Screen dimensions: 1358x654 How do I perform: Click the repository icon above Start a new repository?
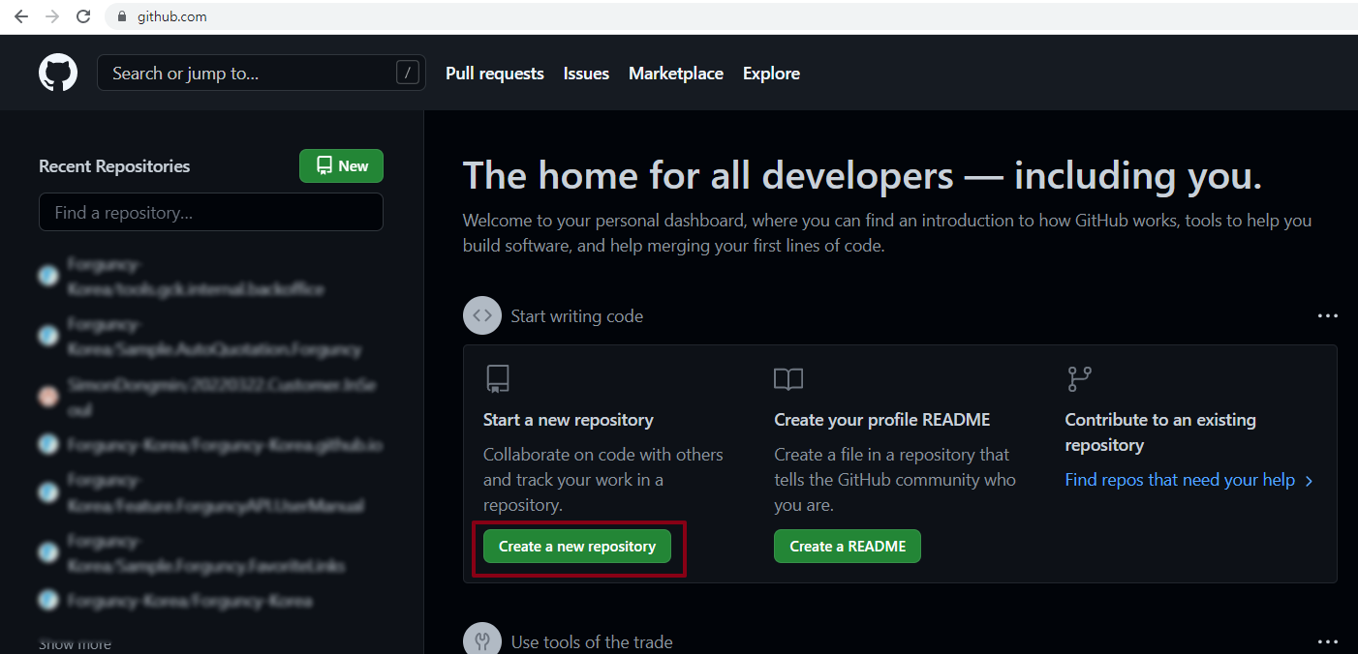pyautogui.click(x=498, y=379)
